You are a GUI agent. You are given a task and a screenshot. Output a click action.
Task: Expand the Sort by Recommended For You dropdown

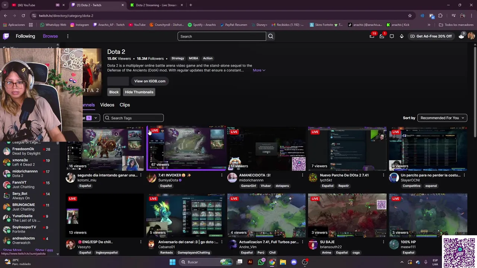click(442, 118)
